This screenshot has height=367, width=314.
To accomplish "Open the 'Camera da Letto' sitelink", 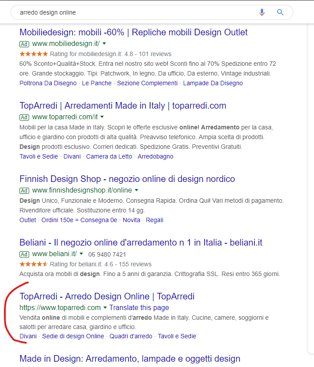I will (109, 156).
